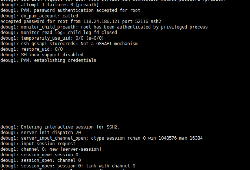Click 'PAM: password authentication accepted for root' line

click(70, 10)
